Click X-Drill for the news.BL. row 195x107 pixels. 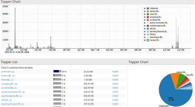click(x=115, y=80)
